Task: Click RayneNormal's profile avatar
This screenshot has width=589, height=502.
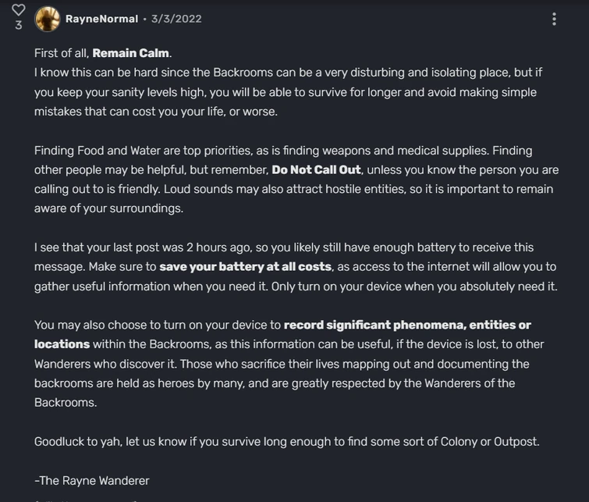Action: (48, 19)
